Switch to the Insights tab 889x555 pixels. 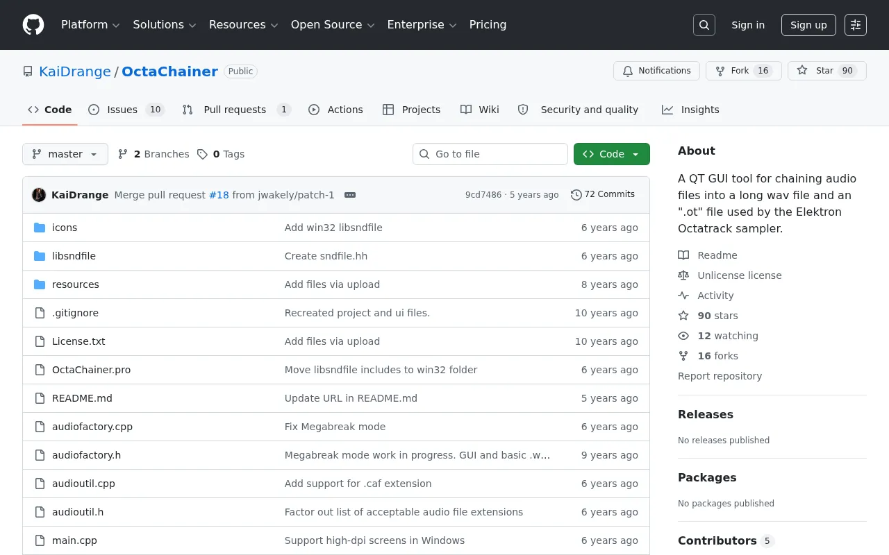tap(690, 110)
